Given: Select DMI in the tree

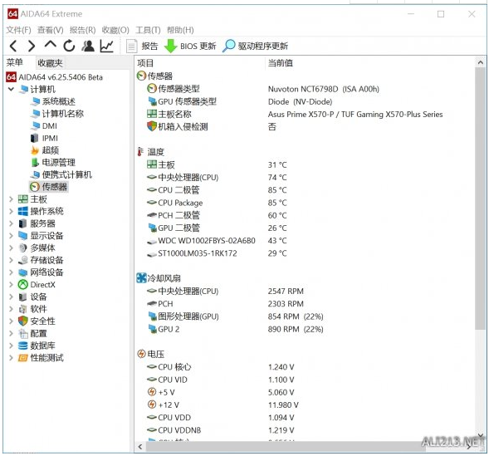Looking at the screenshot, I should point(44,125).
